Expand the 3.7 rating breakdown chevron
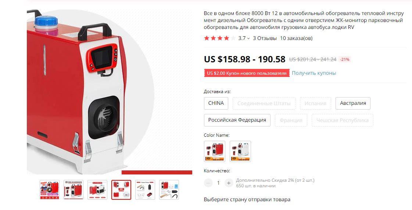This screenshot has height=210, width=412. pos(248,38)
